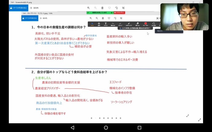The image size is (212, 132).
Task: Activate the テキスト text annotation tool
Action: pos(106,24)
